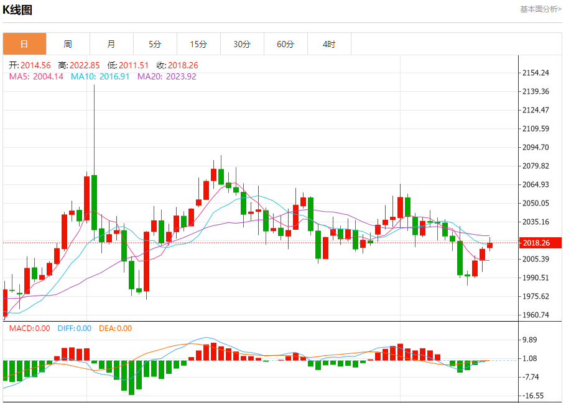This screenshot has height=403, width=566.
Task: Click the 1990.51 price axis label
Action: coord(536,278)
